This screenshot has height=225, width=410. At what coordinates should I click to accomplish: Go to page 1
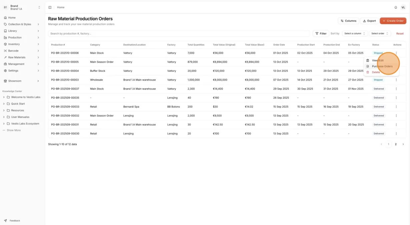click(388, 144)
